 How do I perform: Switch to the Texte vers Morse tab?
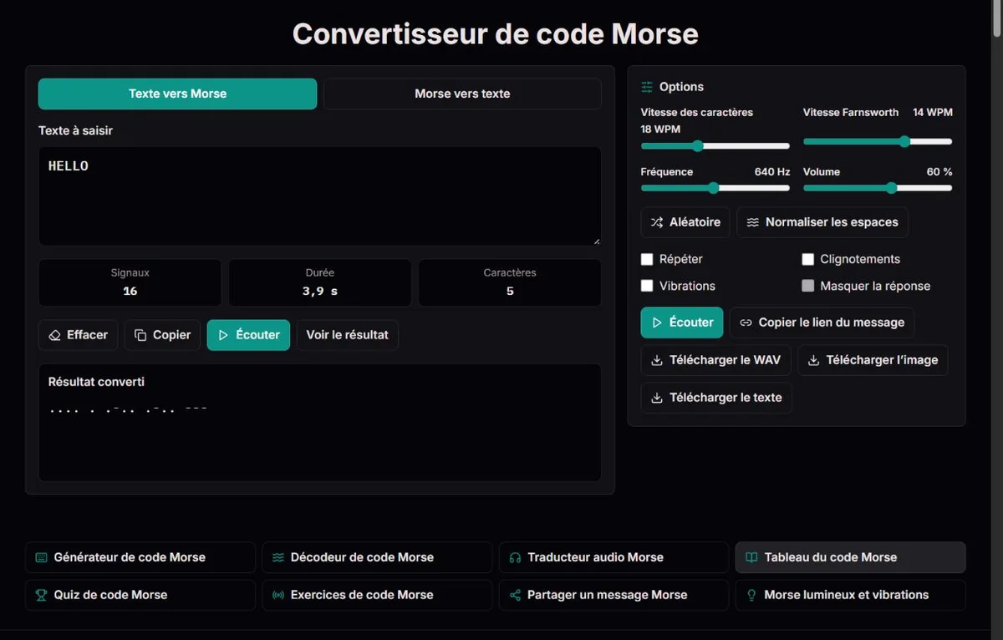177,94
